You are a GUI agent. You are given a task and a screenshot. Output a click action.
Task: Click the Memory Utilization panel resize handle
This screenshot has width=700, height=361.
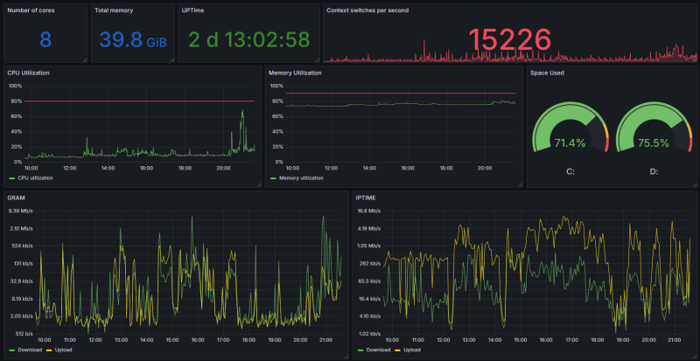(520, 184)
